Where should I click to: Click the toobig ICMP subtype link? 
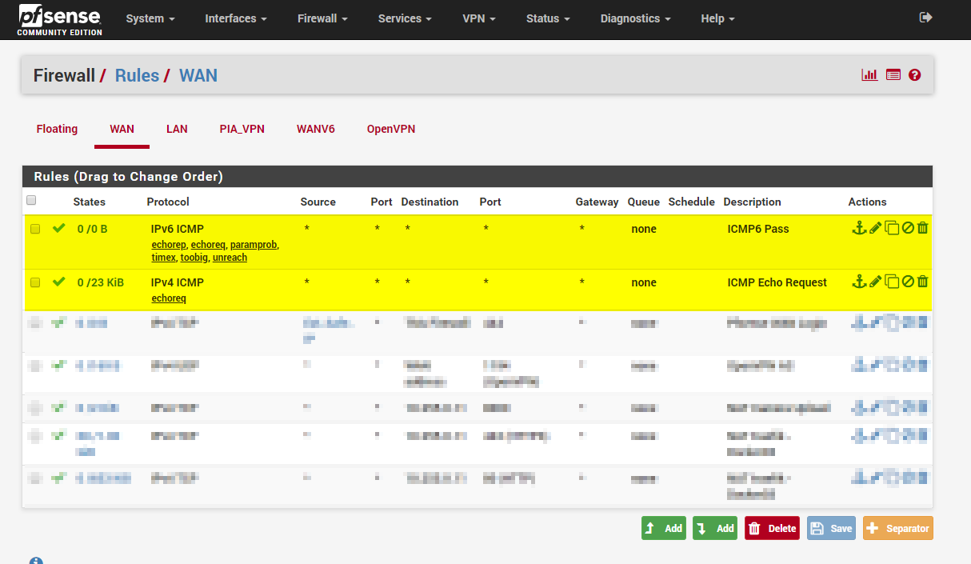click(194, 258)
